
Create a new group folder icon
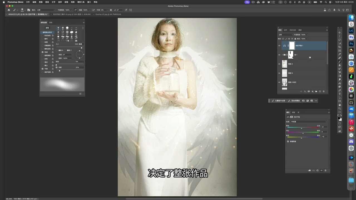click(316, 91)
